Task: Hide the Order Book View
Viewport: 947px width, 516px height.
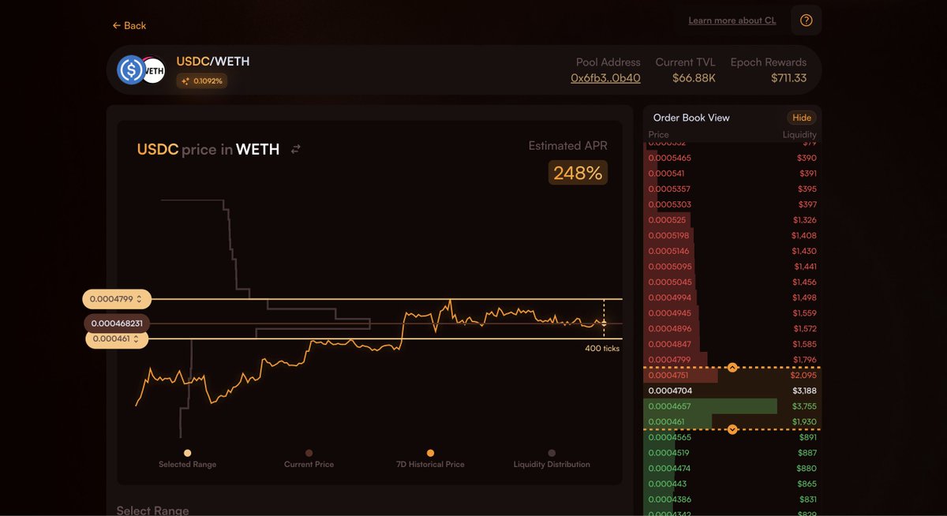Action: pyautogui.click(x=802, y=118)
